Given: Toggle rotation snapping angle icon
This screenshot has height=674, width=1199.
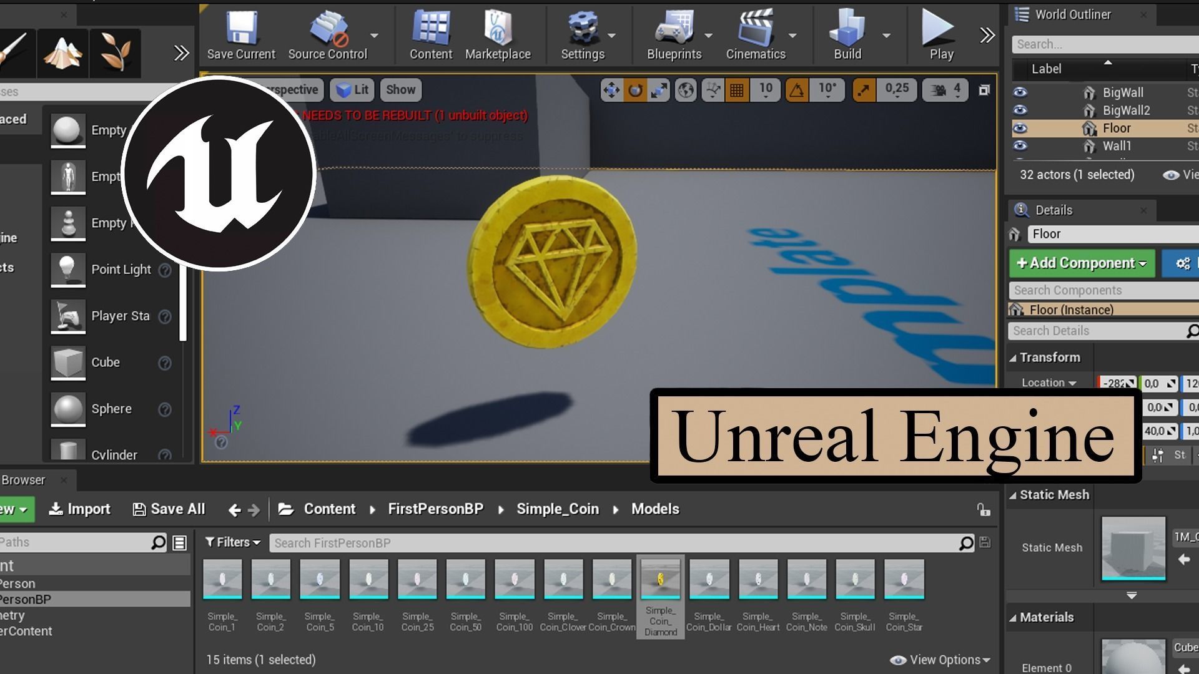Looking at the screenshot, I should [x=797, y=90].
